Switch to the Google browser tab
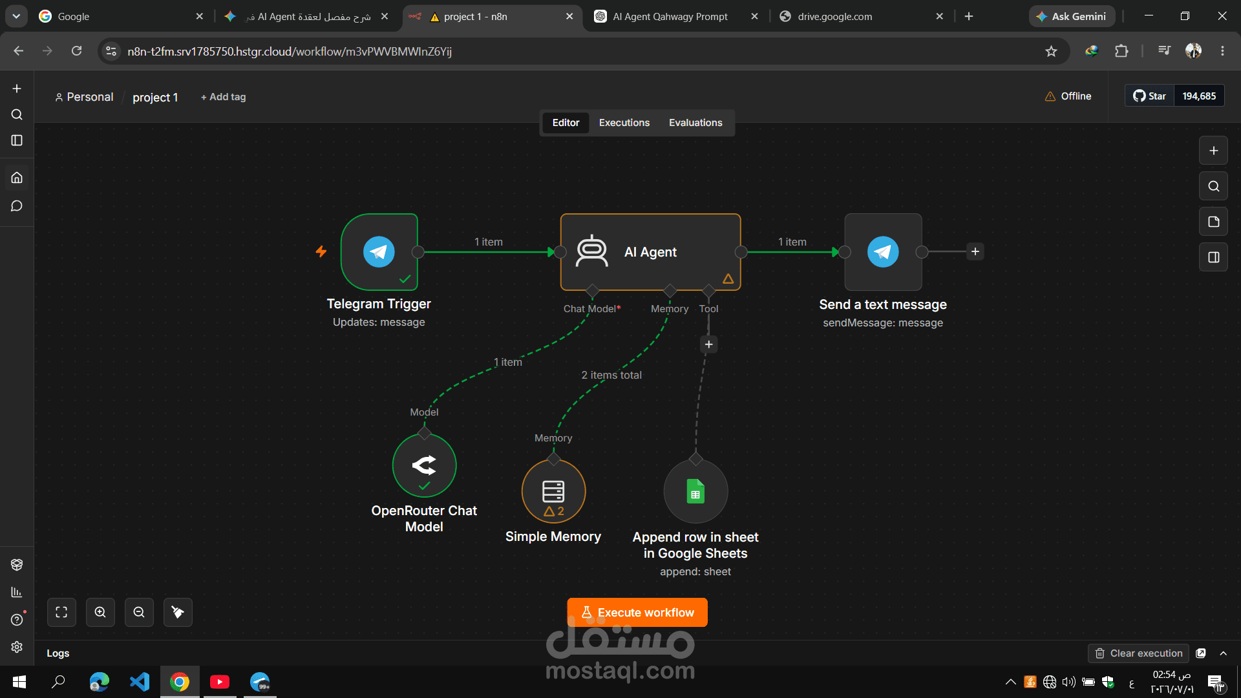The image size is (1241, 698). [121, 16]
